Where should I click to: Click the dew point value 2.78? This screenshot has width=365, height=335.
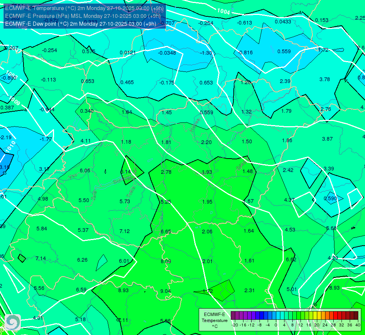[166, 172]
